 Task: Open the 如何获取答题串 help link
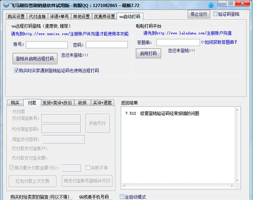tap(219, 42)
